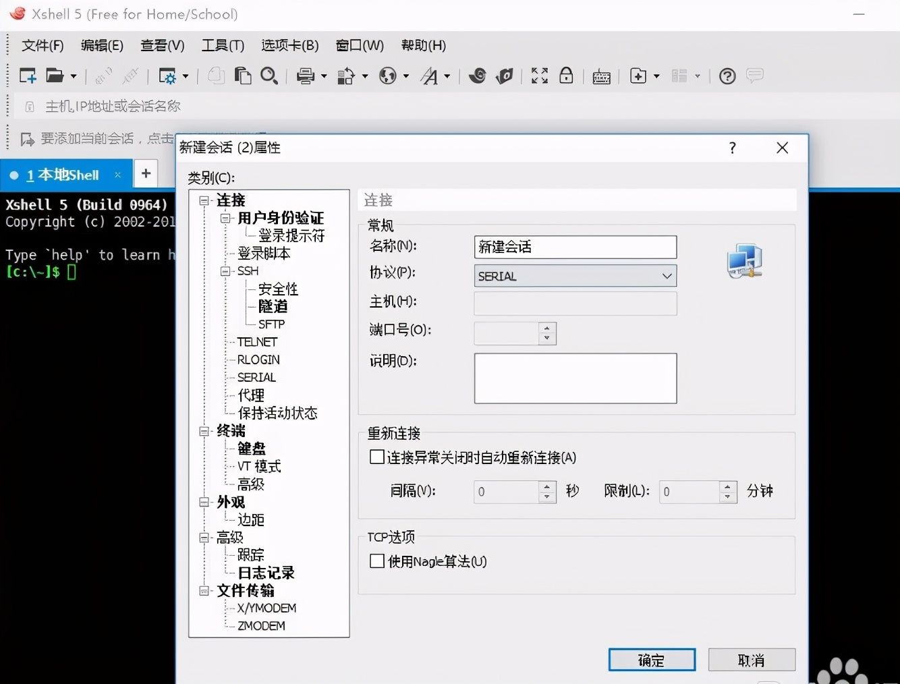Click the 取消 button
The width and height of the screenshot is (900, 684).
click(x=751, y=660)
